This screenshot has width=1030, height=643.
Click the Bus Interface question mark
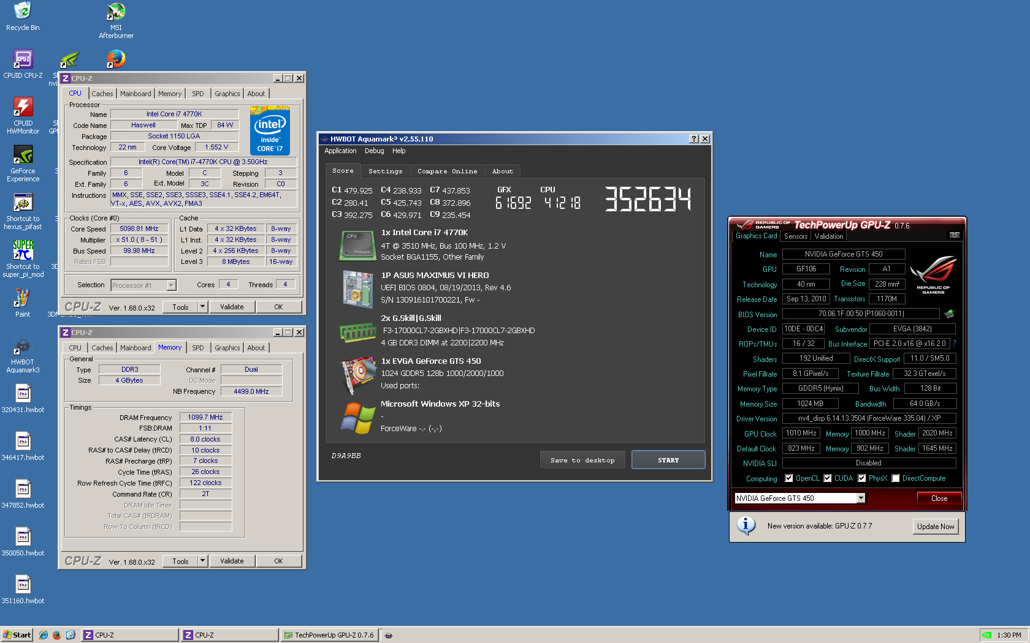tap(954, 344)
